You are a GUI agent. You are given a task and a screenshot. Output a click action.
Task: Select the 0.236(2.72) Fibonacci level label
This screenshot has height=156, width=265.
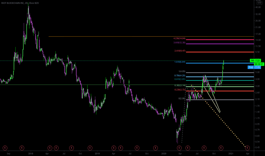[x=180, y=90]
